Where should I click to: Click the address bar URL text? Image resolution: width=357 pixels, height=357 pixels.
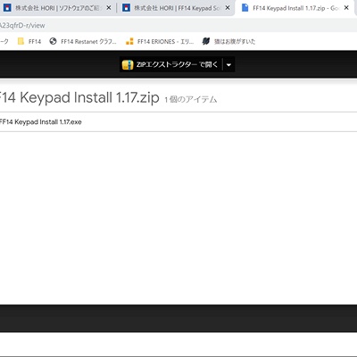click(22, 26)
